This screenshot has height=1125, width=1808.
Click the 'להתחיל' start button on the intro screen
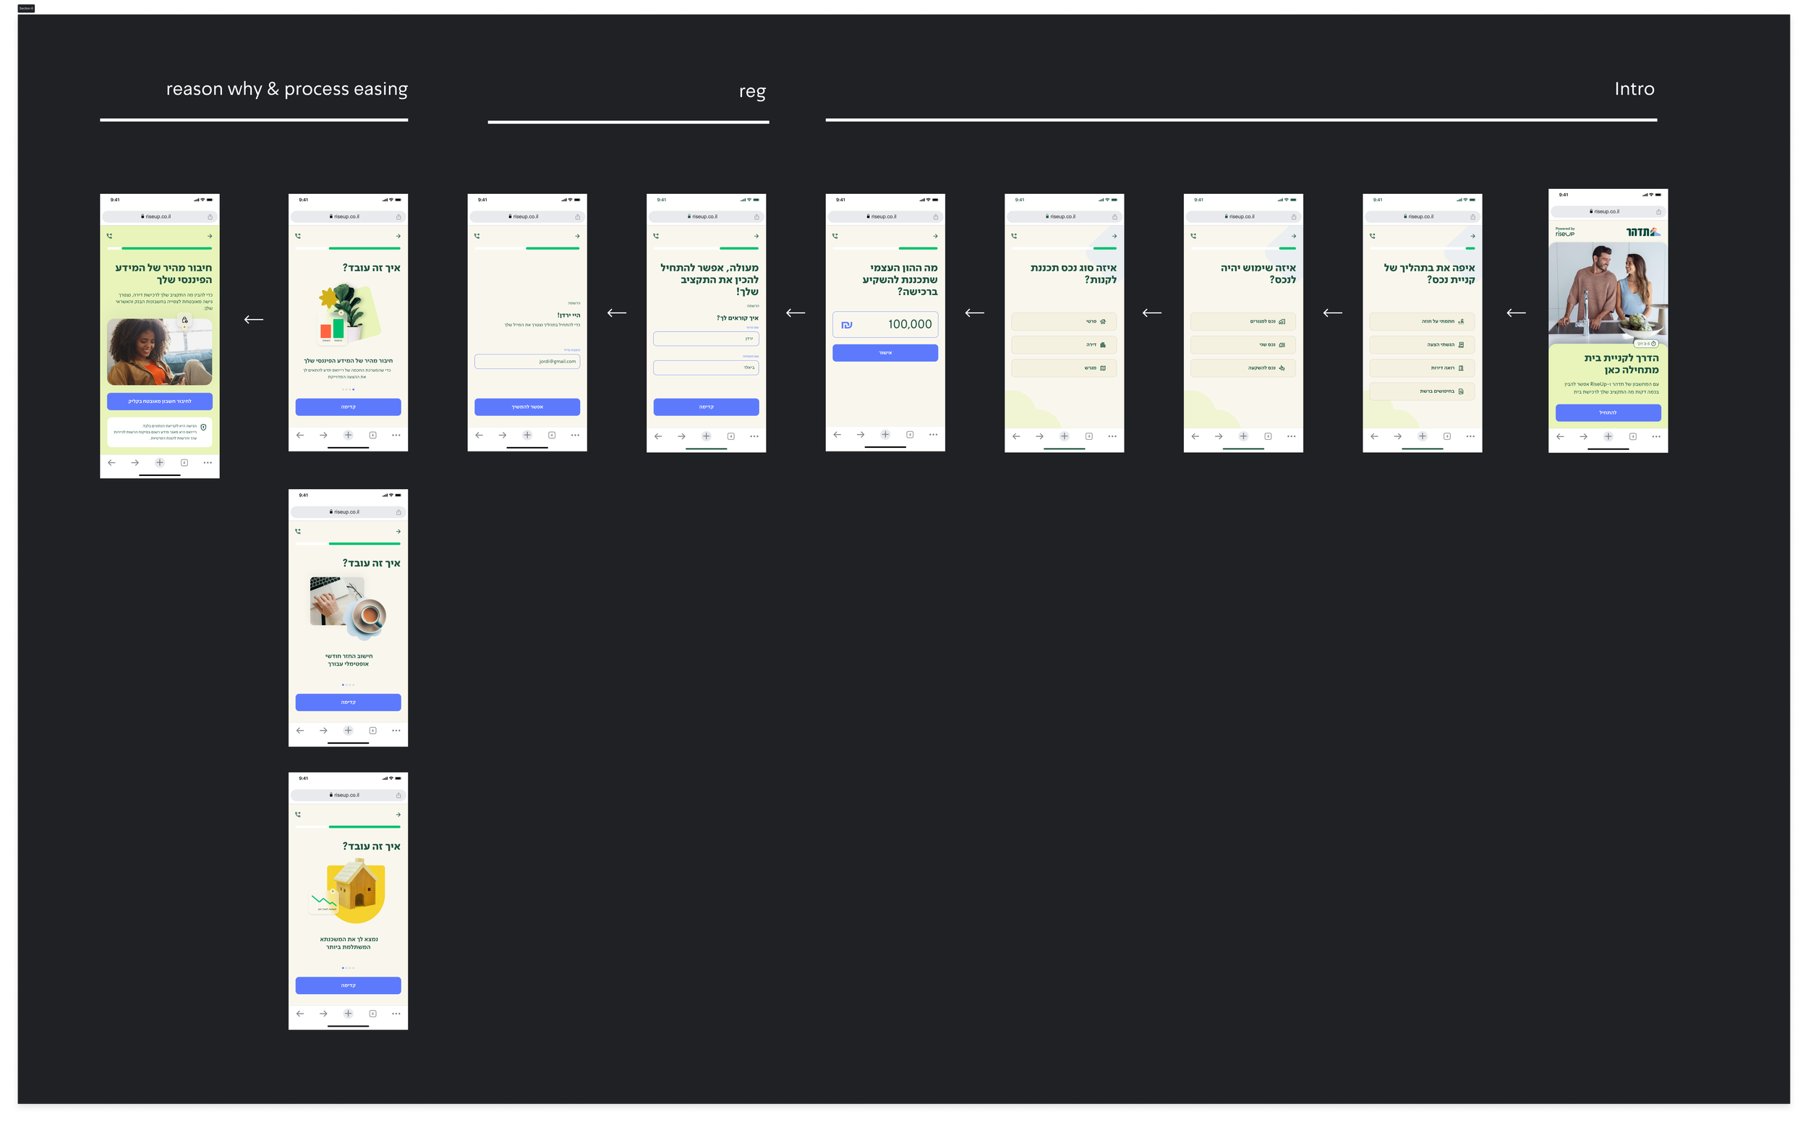point(1607,413)
